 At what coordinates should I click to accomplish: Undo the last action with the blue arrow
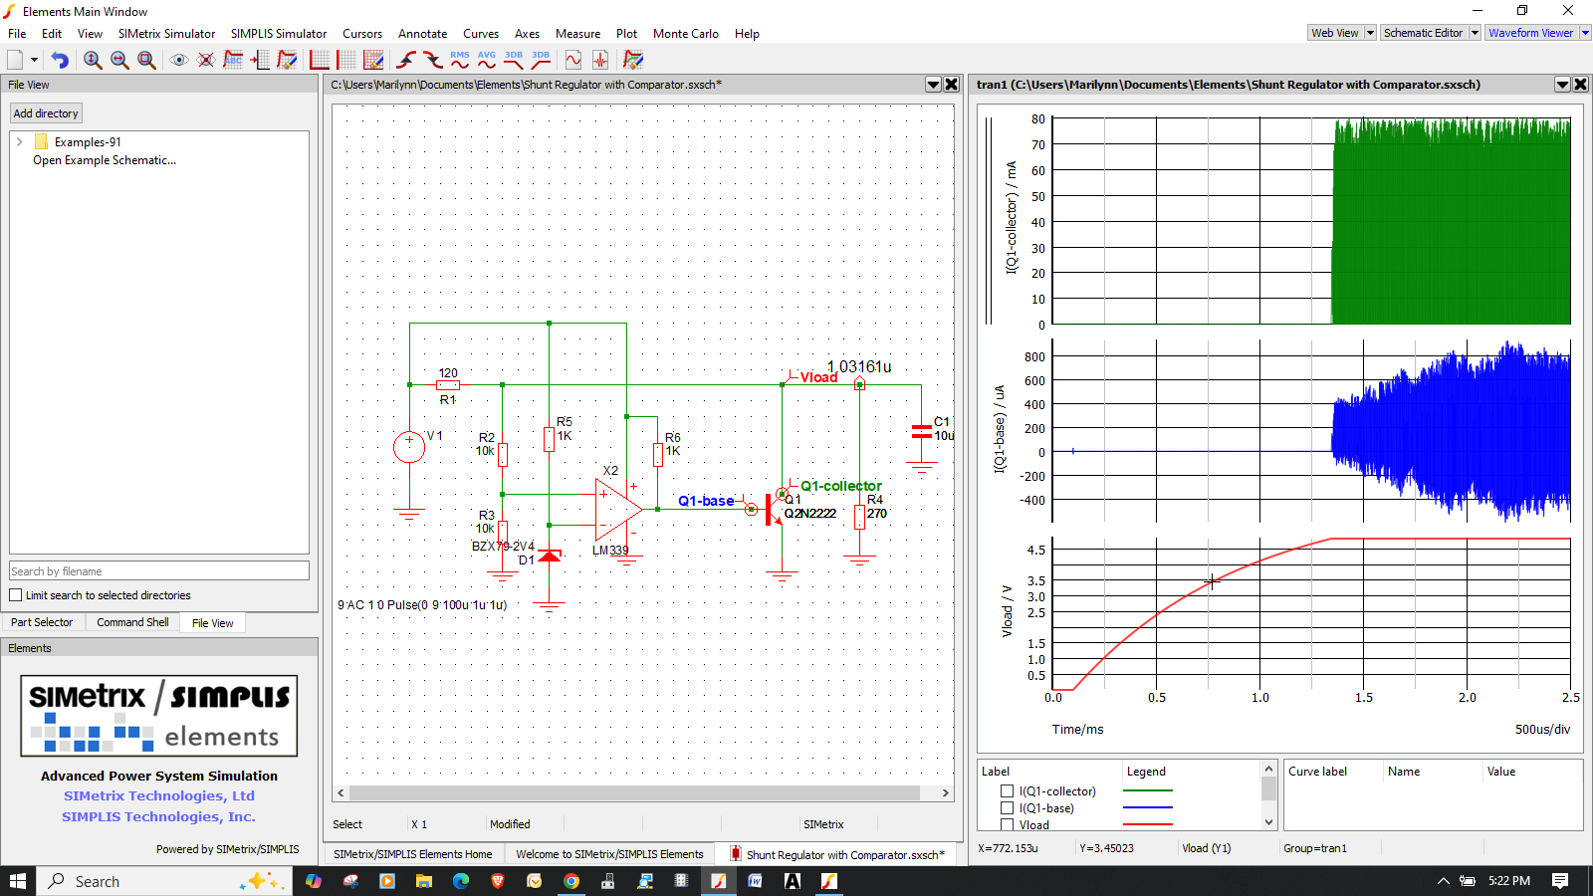click(x=60, y=60)
